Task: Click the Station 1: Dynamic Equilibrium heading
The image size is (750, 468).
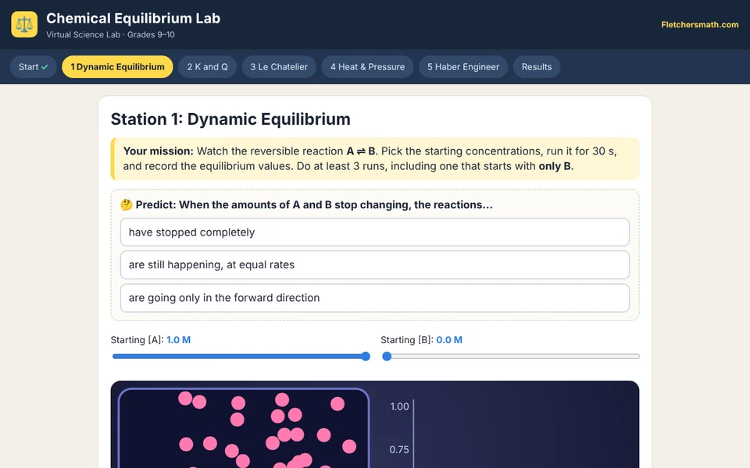Action: pyautogui.click(x=230, y=119)
